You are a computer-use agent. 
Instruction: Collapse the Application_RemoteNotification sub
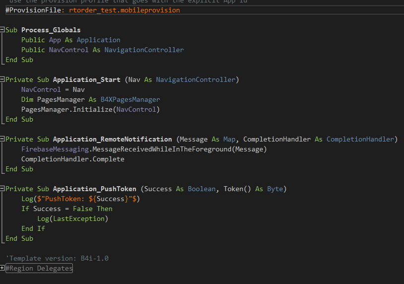(2, 139)
